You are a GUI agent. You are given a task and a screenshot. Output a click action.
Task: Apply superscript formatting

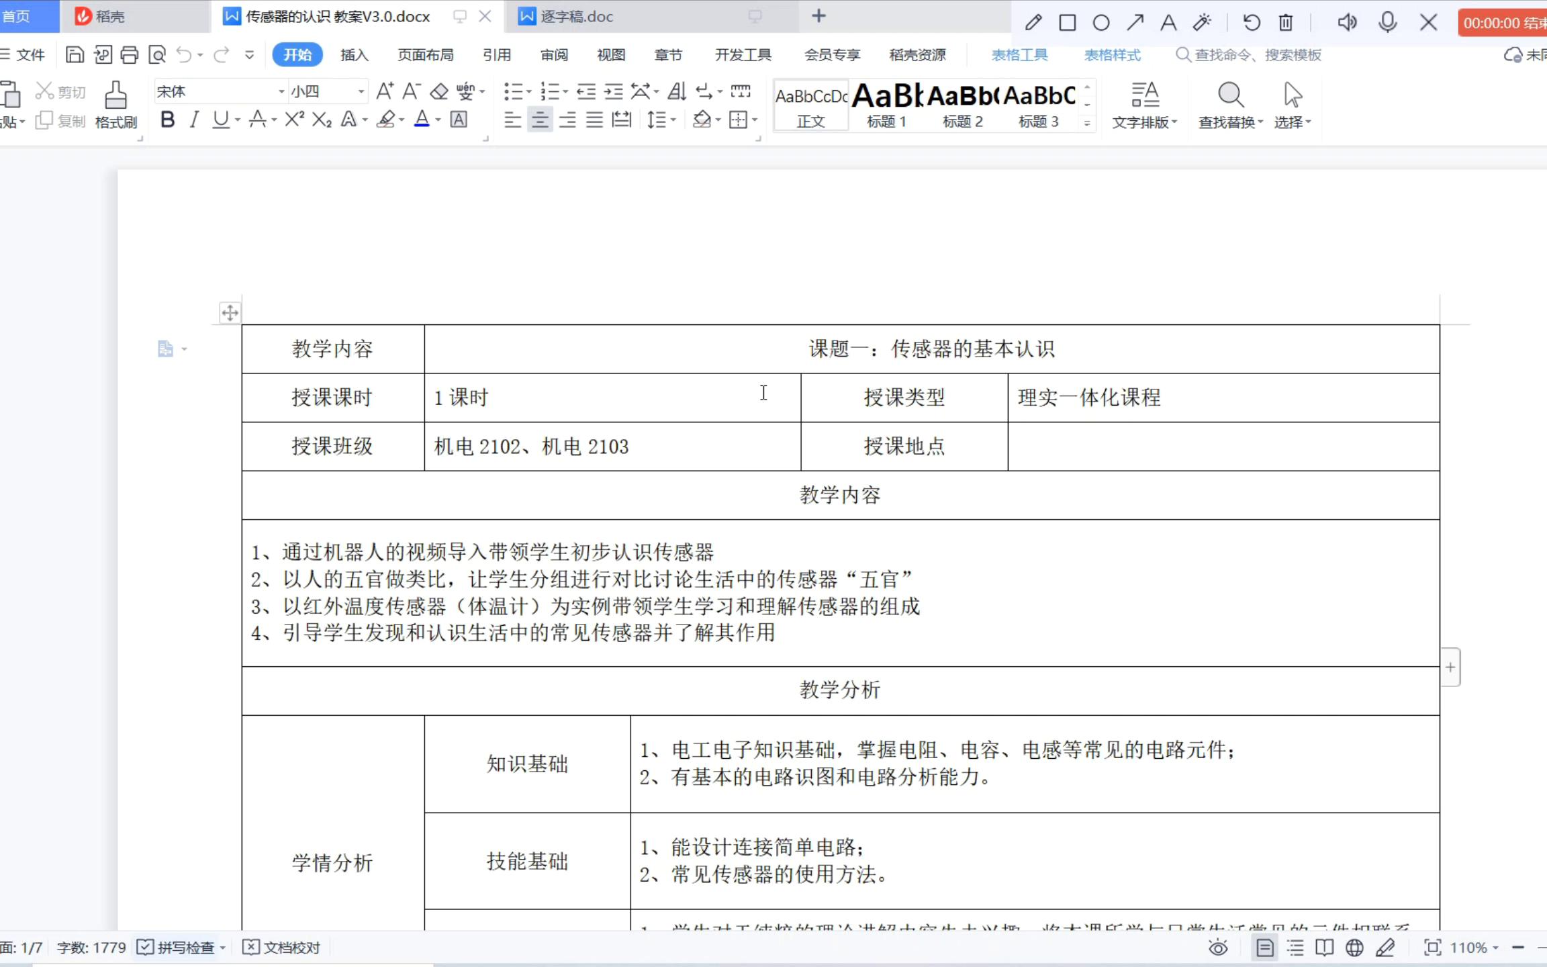[x=294, y=120]
